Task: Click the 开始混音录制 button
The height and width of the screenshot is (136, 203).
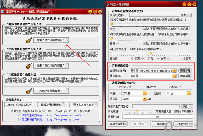Action: point(117,124)
